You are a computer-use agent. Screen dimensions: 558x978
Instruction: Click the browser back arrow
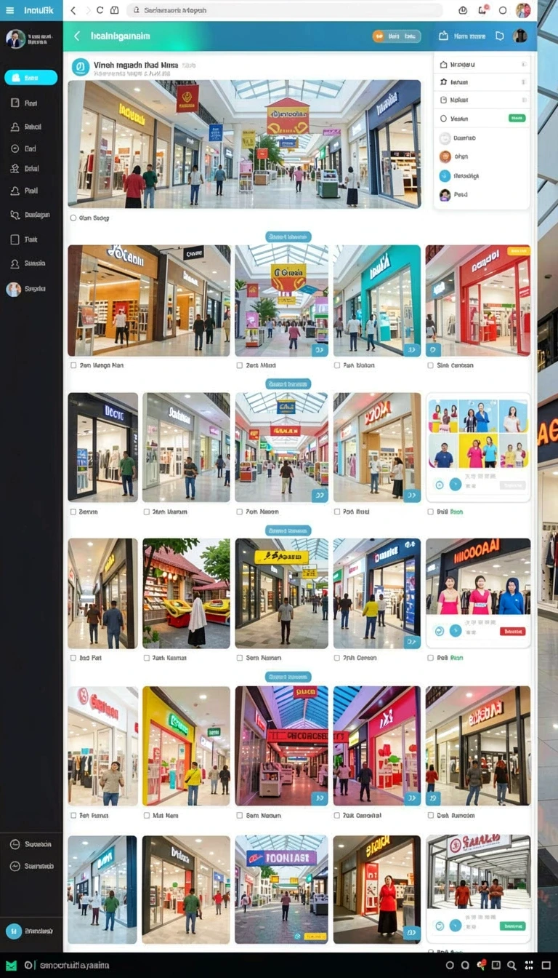tap(73, 10)
